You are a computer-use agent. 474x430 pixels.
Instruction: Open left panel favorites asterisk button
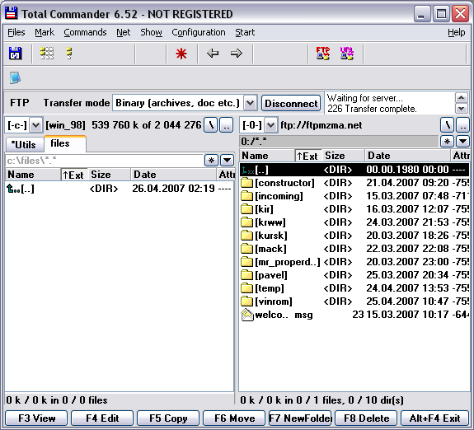click(x=212, y=161)
